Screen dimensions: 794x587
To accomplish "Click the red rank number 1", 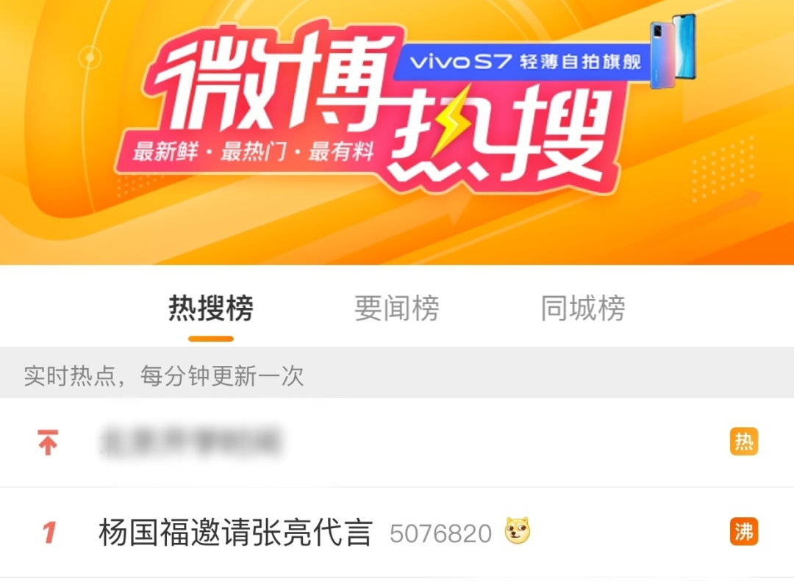I will [49, 533].
